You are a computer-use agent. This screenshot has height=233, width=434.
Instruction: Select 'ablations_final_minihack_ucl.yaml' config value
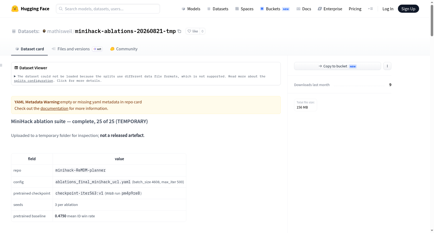93,182
